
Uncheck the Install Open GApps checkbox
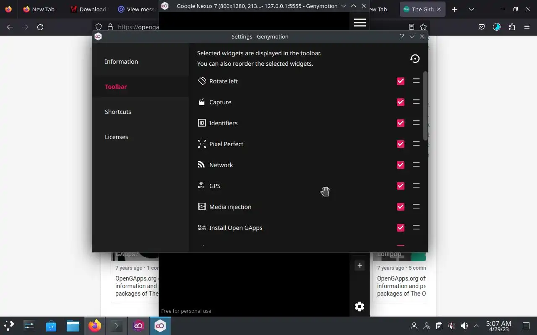pos(401,227)
